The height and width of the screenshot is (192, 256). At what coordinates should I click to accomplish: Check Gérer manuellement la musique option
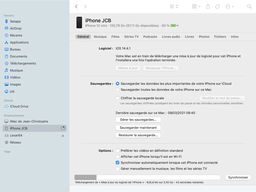(117, 169)
